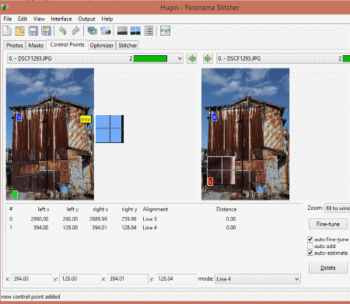The width and height of the screenshot is (350, 304).
Task: Switch to the Optimizer tab
Action: click(102, 45)
